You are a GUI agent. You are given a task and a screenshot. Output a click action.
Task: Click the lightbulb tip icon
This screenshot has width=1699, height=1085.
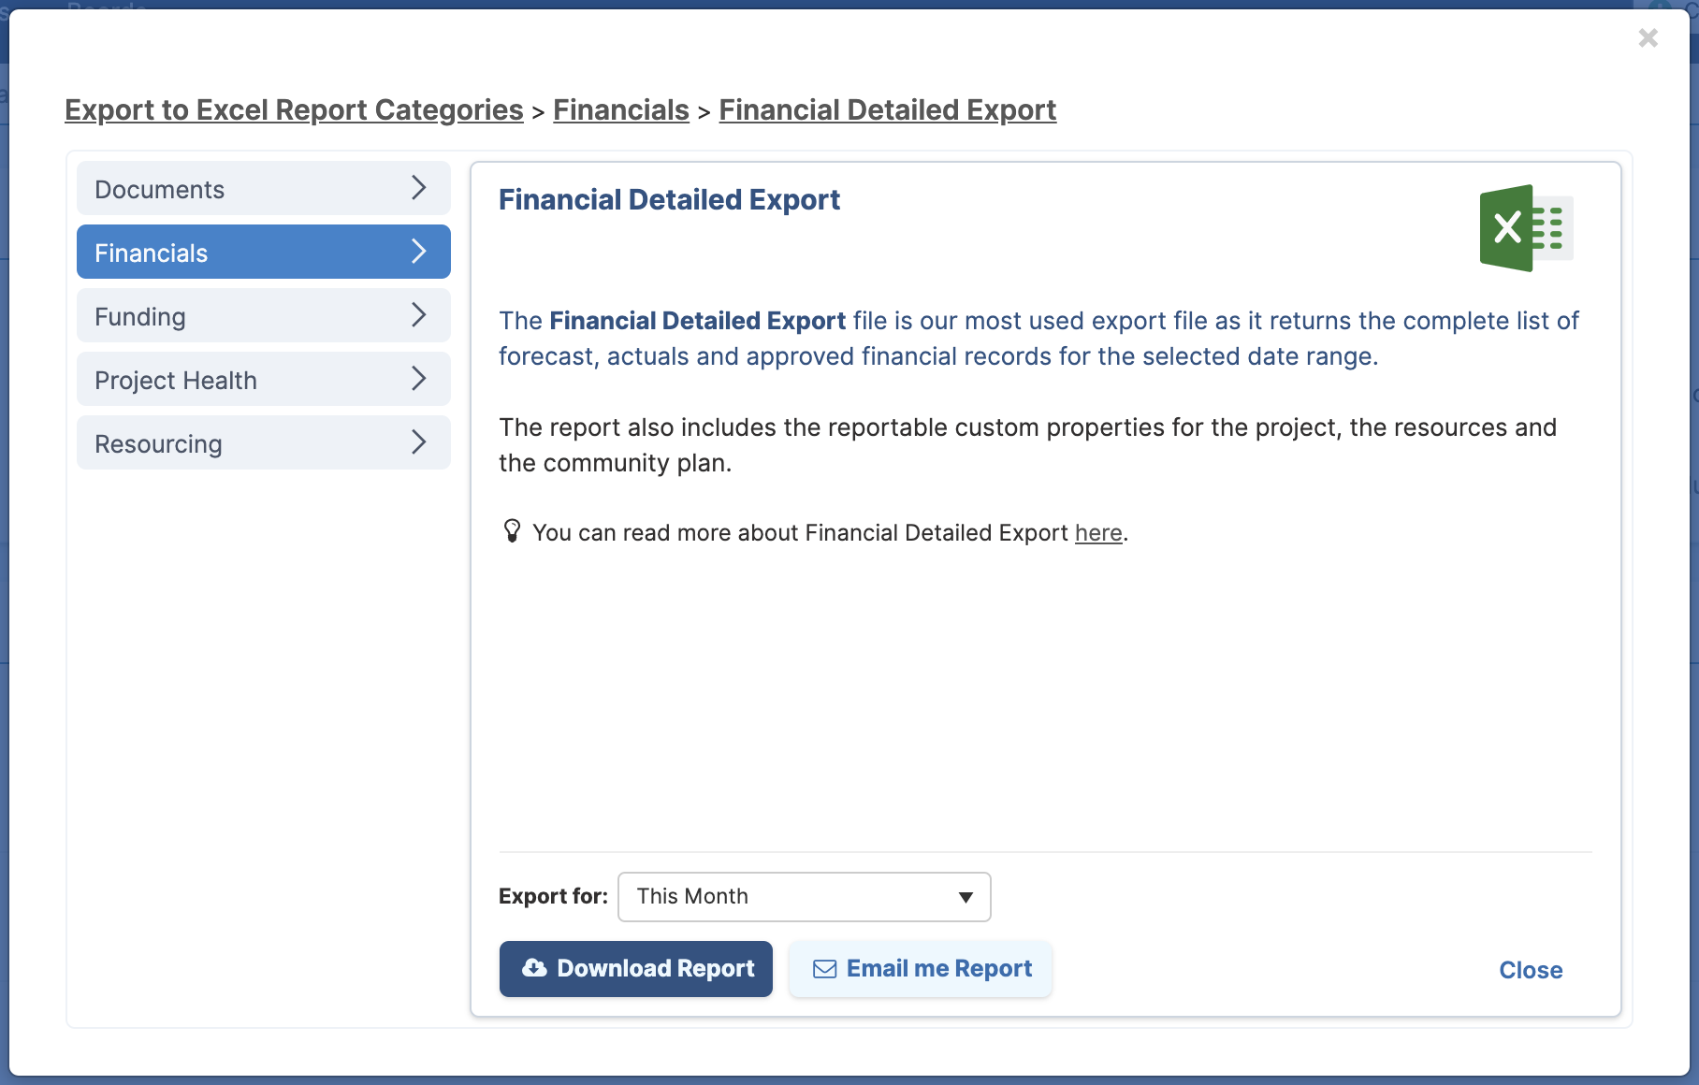point(512,531)
